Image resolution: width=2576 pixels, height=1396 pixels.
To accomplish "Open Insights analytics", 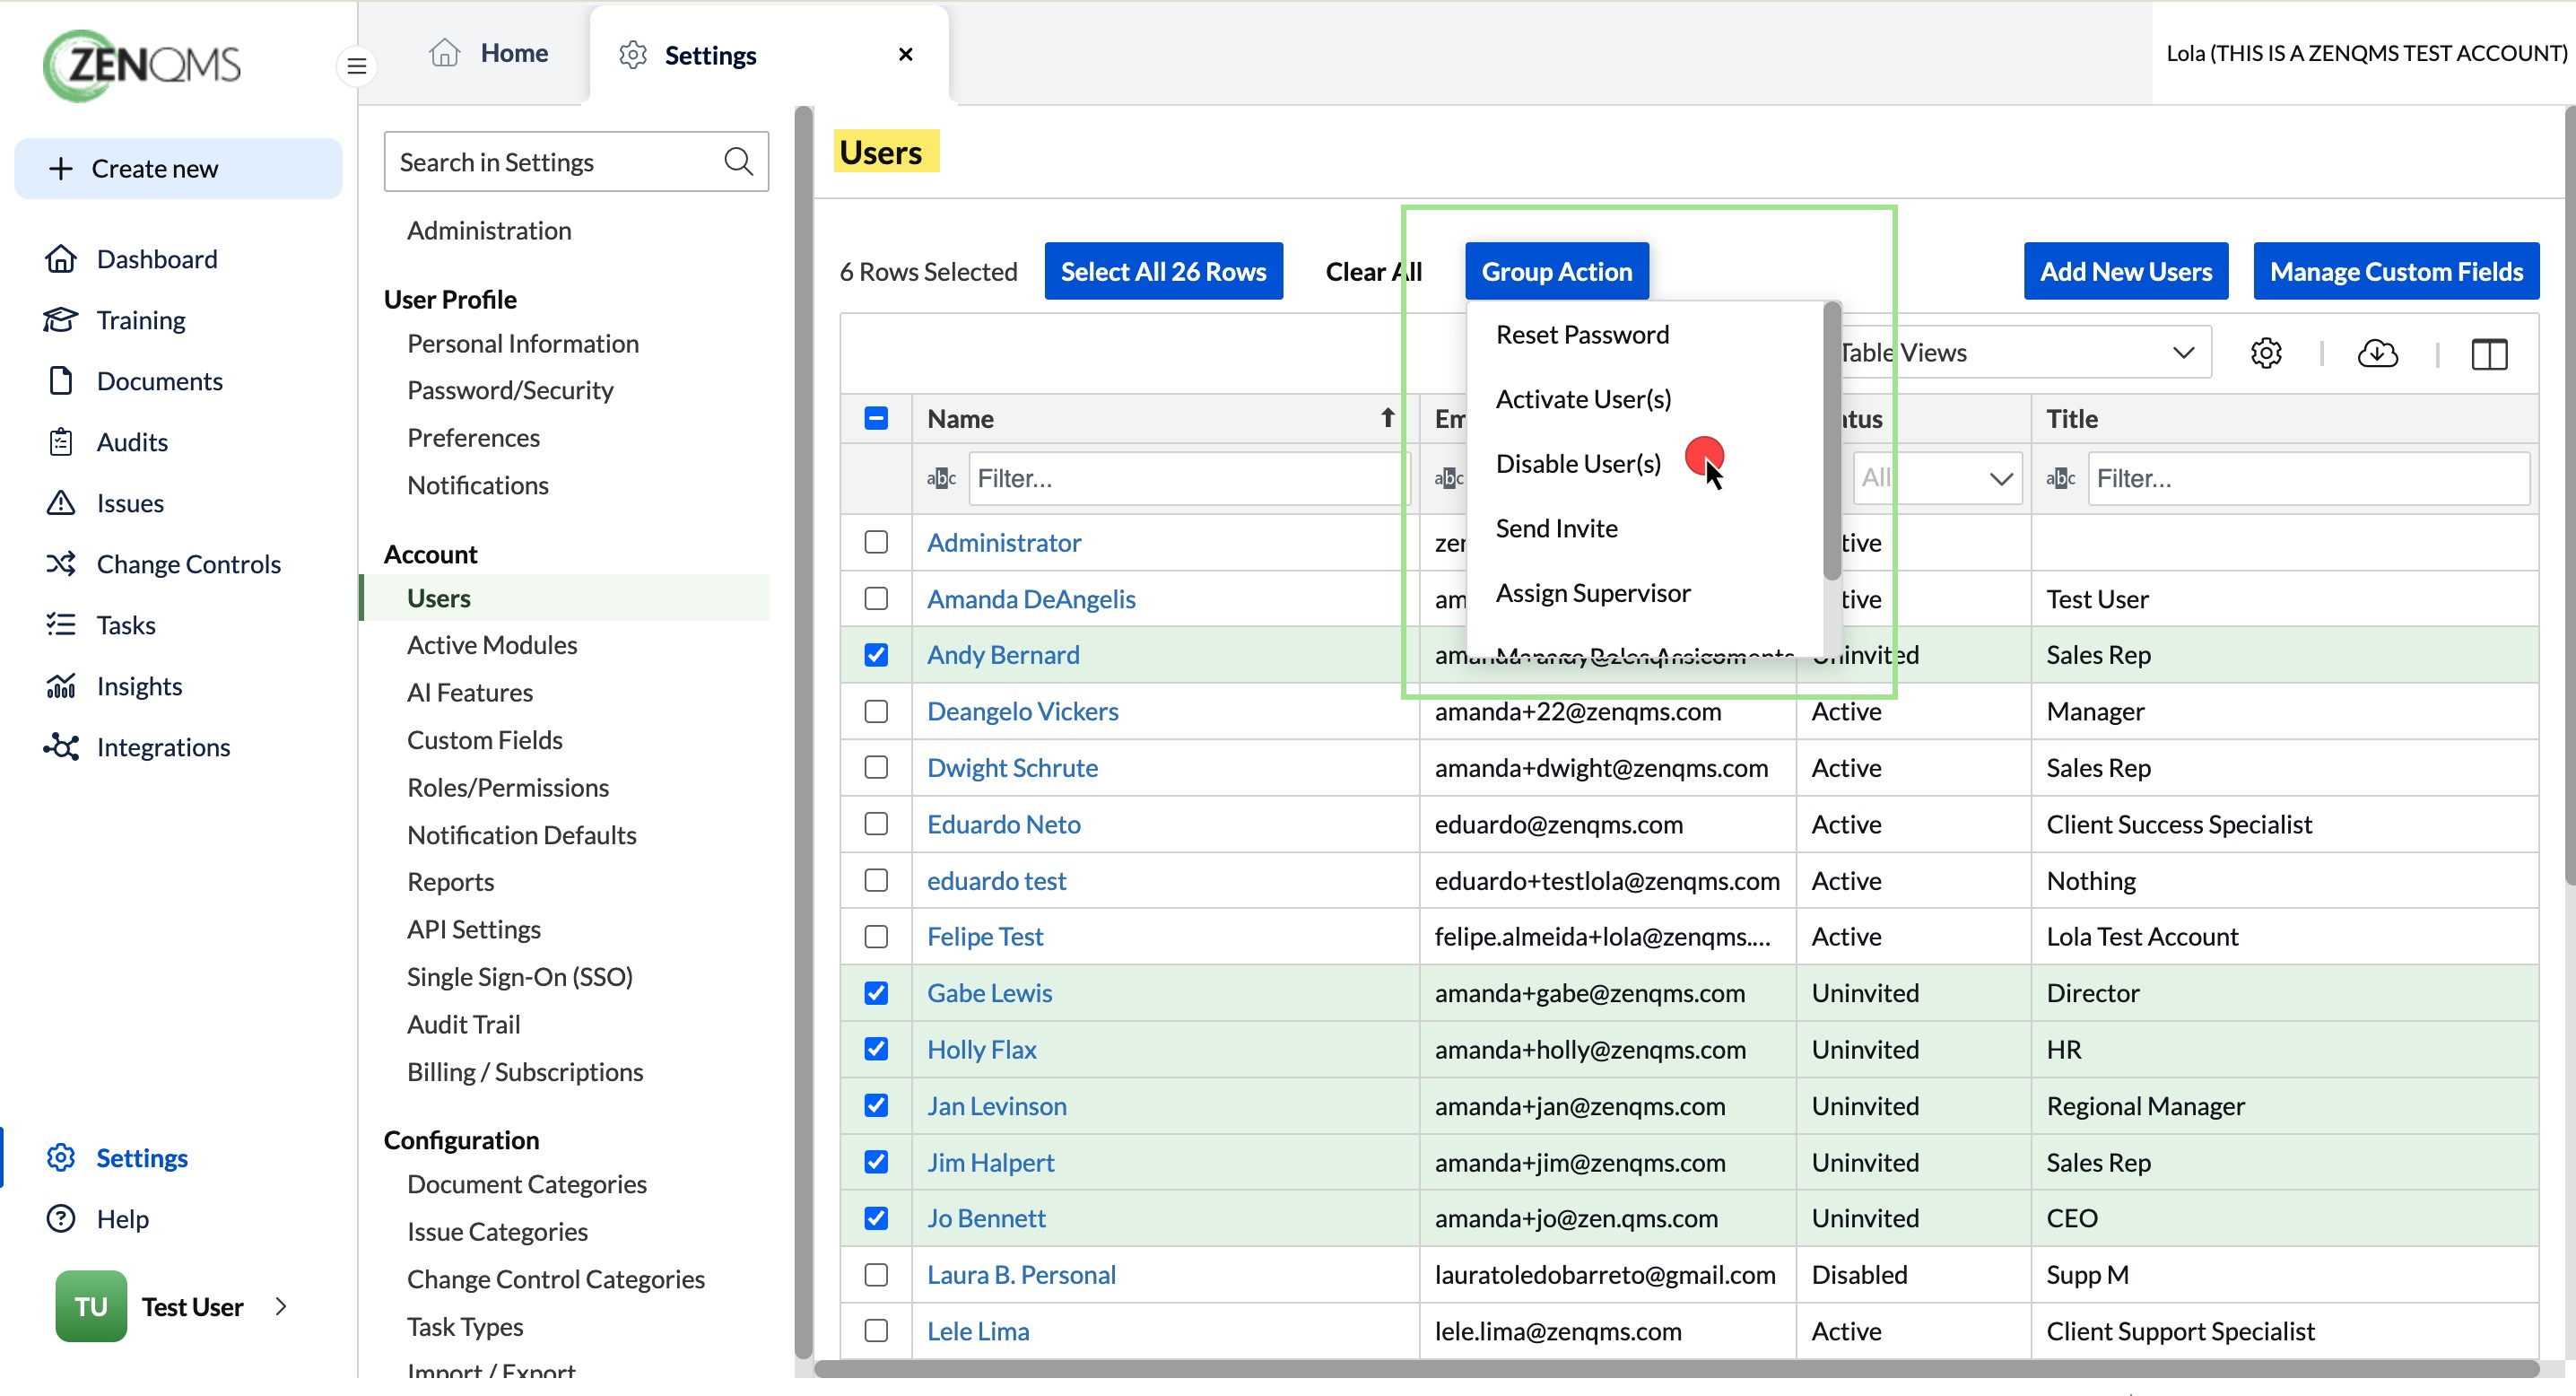I will [x=139, y=686].
